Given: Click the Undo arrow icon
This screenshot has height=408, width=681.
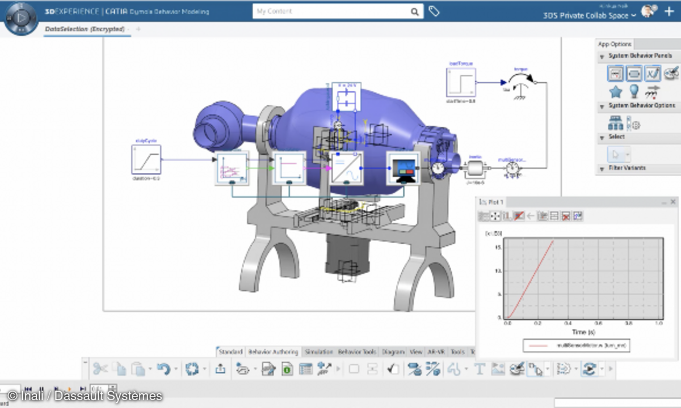Looking at the screenshot, I should pyautogui.click(x=163, y=369).
